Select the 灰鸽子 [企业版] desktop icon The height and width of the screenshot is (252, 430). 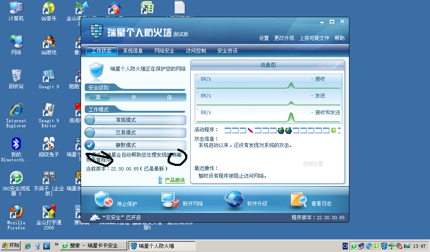point(49,184)
